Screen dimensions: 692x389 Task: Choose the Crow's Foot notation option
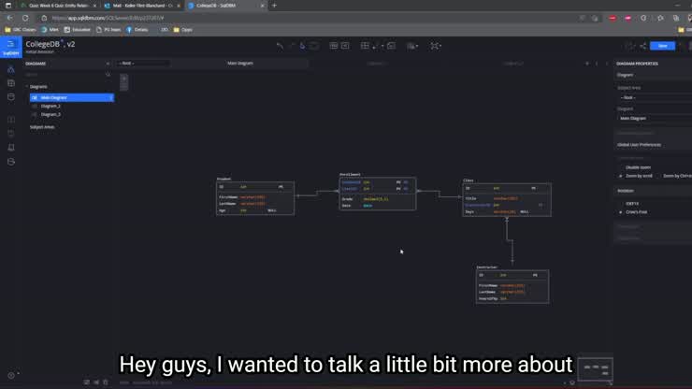pos(621,212)
